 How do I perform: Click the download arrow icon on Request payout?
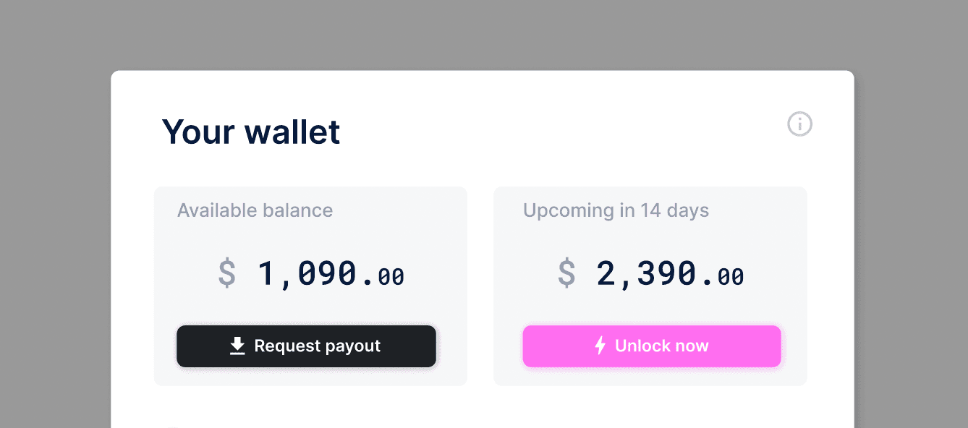pos(237,346)
